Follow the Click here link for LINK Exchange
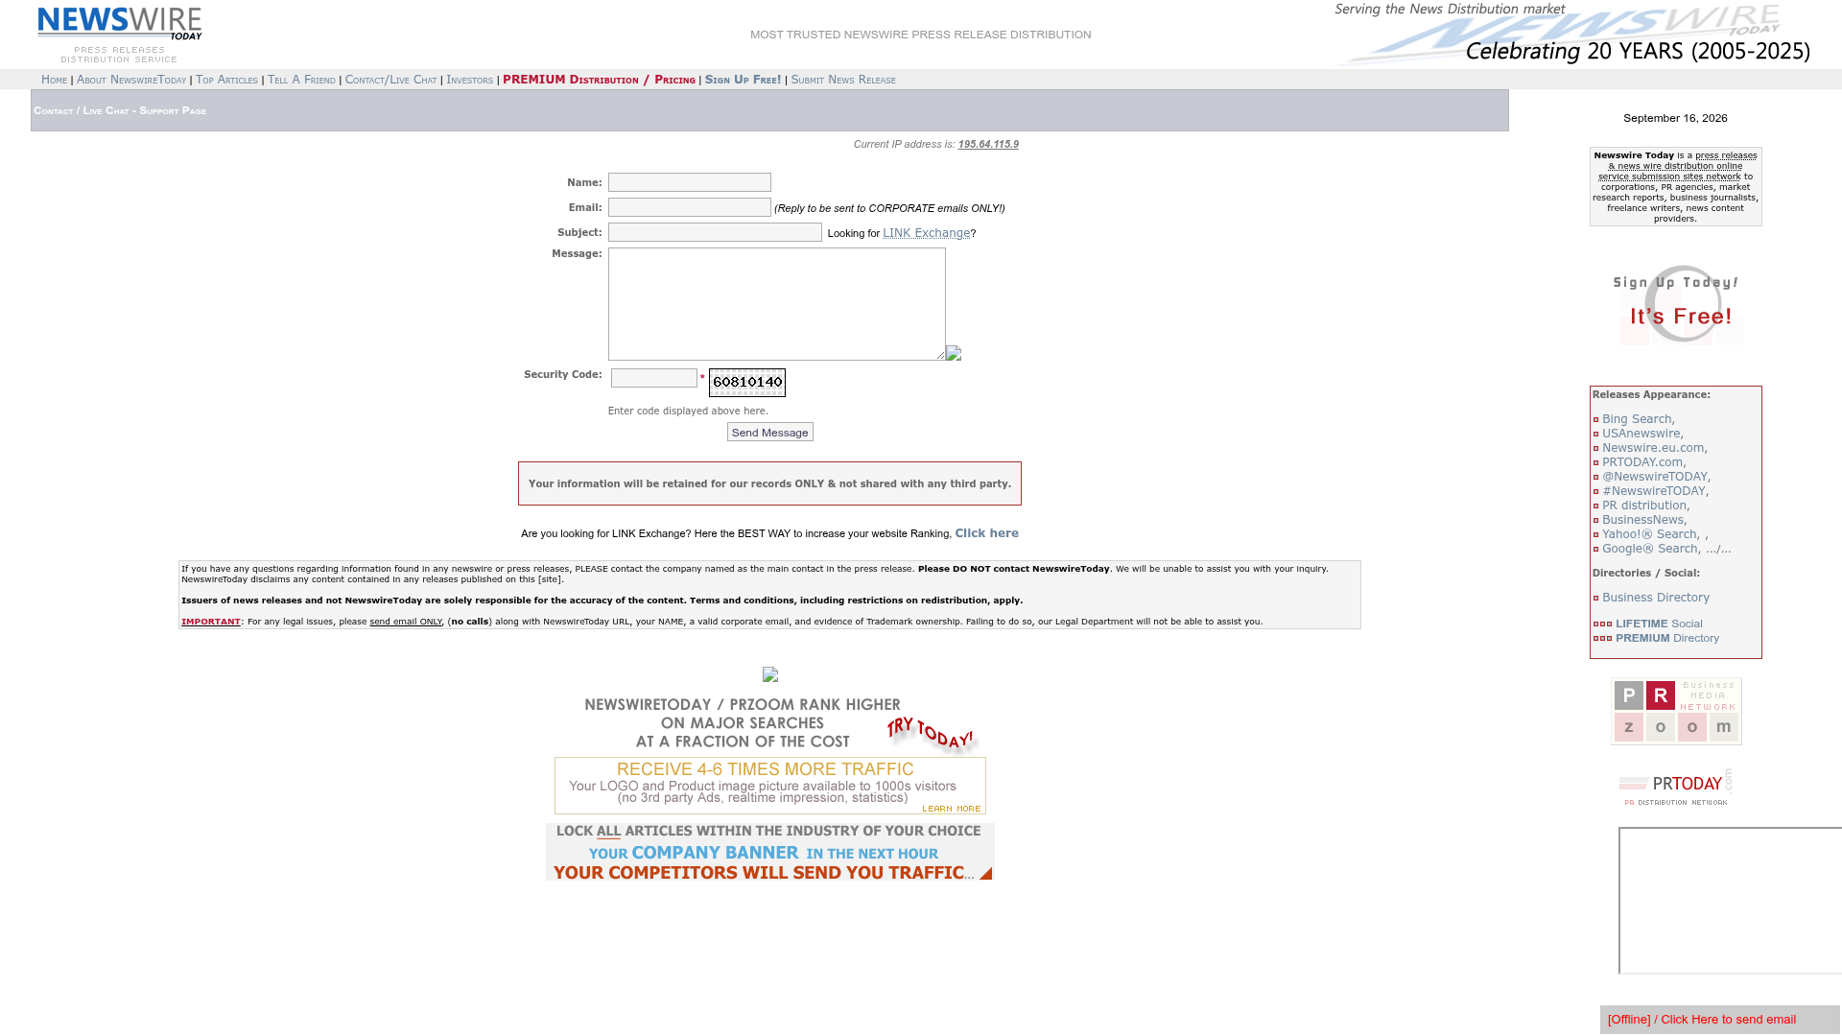1842x1036 pixels. (x=986, y=533)
